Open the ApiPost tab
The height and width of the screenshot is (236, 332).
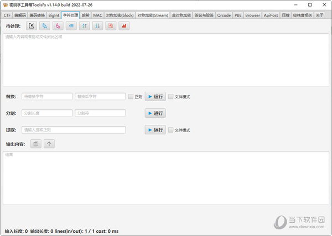pos(271,15)
